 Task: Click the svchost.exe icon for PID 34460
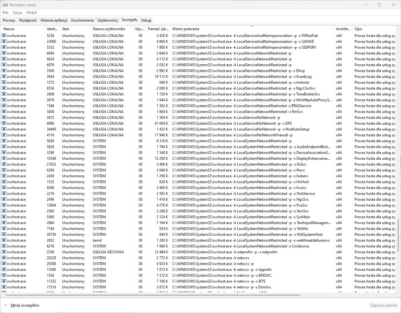[x=4, y=129]
